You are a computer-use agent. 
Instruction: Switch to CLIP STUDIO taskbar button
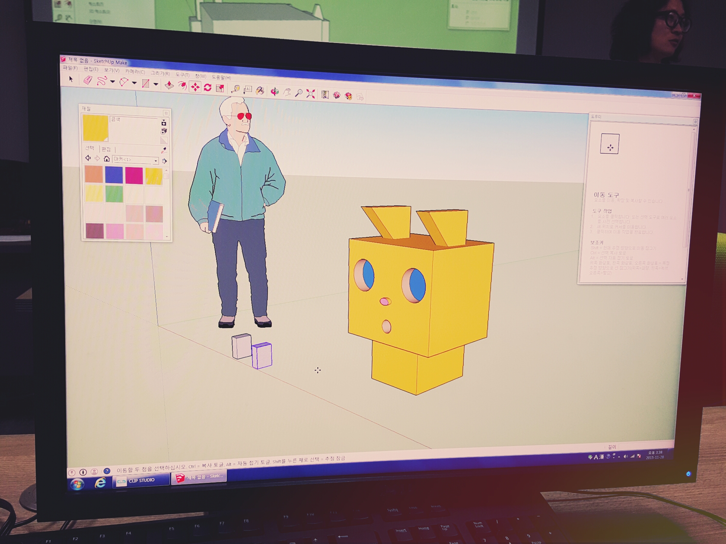point(141,481)
